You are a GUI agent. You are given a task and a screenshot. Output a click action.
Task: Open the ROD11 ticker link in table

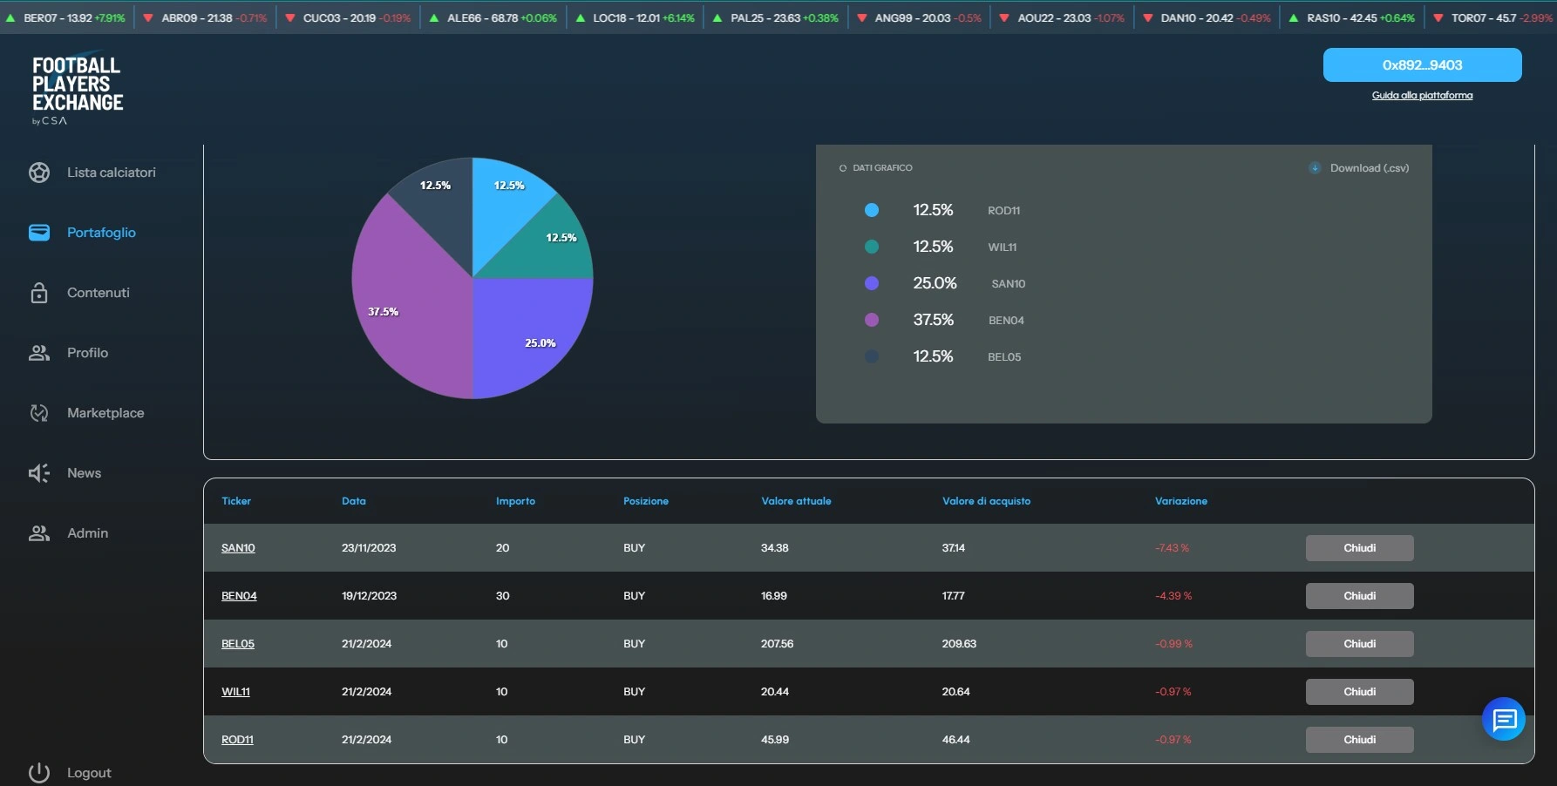(237, 740)
